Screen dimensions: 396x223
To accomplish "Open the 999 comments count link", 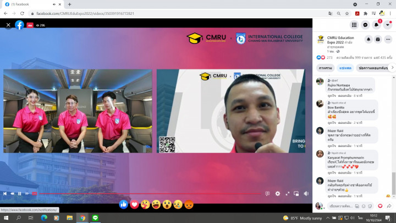I will pyautogui.click(x=354, y=58).
